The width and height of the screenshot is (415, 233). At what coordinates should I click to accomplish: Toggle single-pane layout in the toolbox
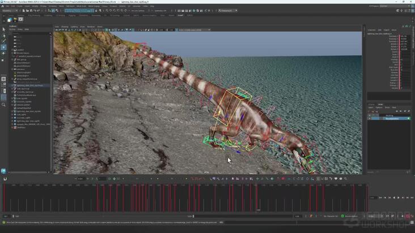click(x=3, y=79)
